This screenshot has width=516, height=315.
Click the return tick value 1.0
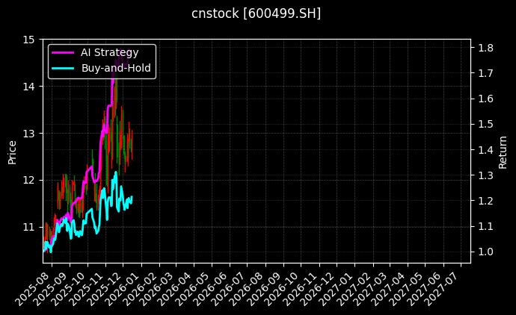coord(486,252)
